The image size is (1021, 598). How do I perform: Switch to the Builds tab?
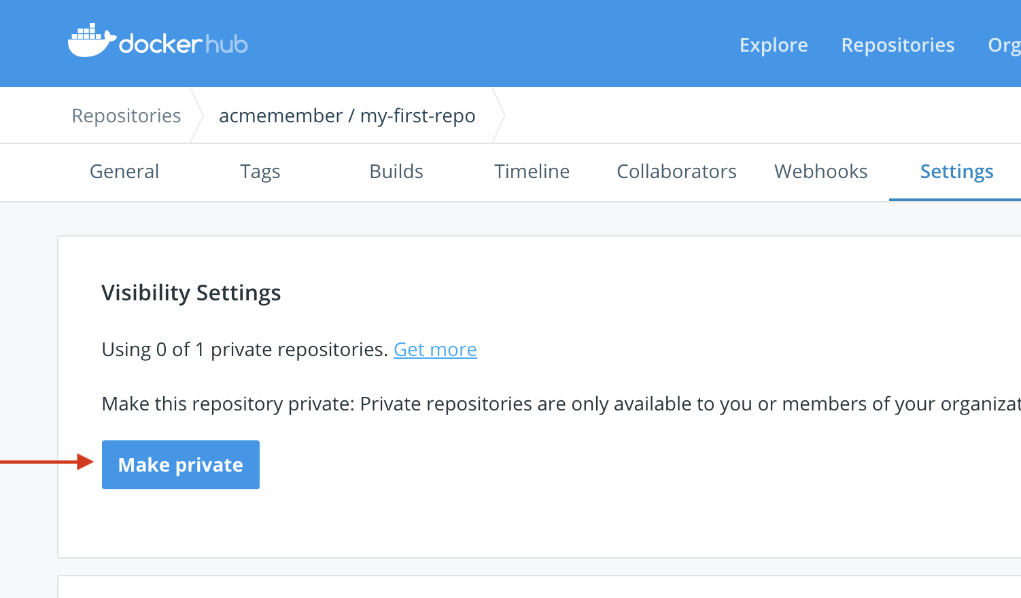tap(396, 171)
